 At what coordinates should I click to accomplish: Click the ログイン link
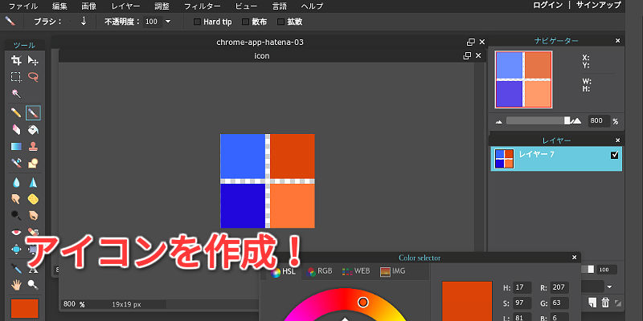click(547, 6)
